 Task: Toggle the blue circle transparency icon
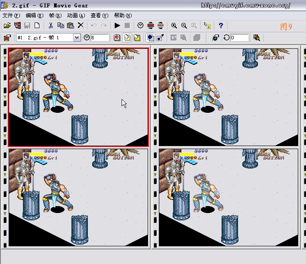point(151,38)
